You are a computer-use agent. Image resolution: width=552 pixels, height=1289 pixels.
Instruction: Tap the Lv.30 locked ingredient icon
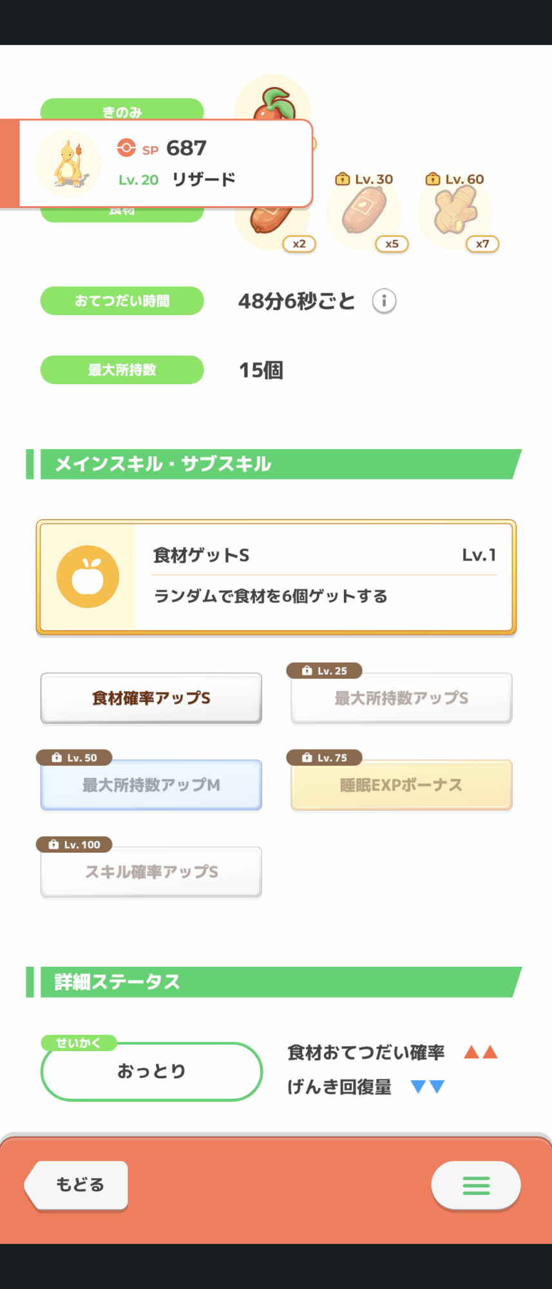click(364, 213)
